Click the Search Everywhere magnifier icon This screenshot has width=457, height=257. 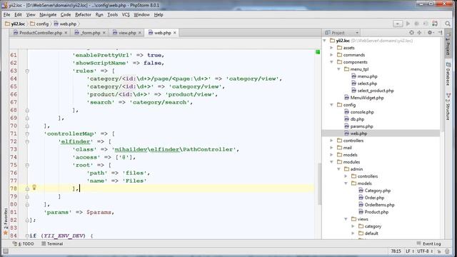tap(448, 24)
